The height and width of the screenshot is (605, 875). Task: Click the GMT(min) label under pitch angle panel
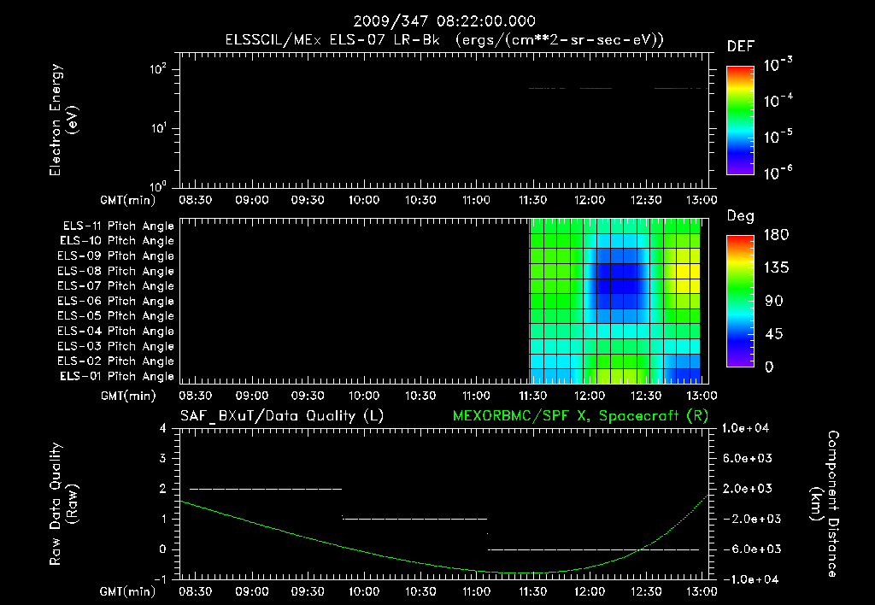pos(128,396)
